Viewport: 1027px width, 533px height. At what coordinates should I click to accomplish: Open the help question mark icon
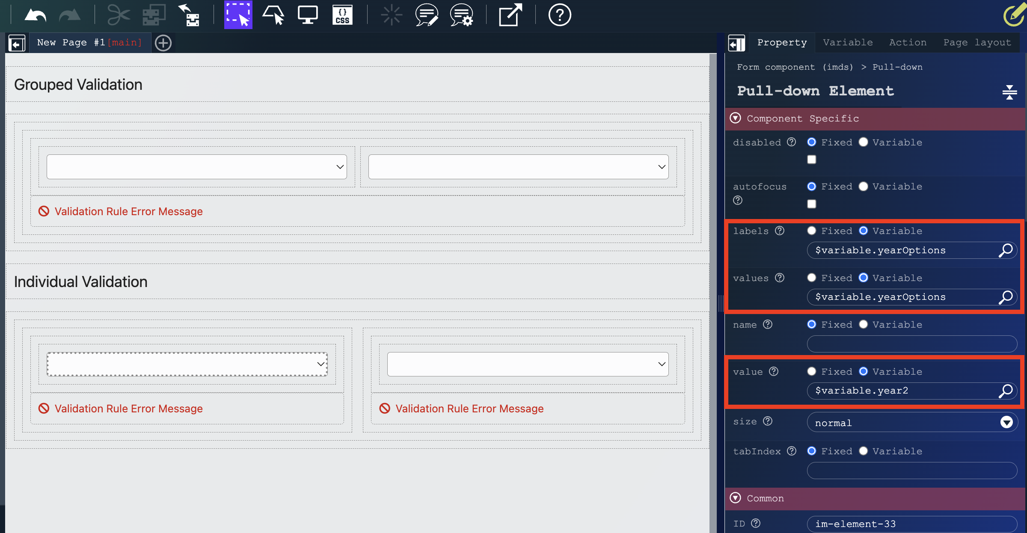(x=559, y=15)
